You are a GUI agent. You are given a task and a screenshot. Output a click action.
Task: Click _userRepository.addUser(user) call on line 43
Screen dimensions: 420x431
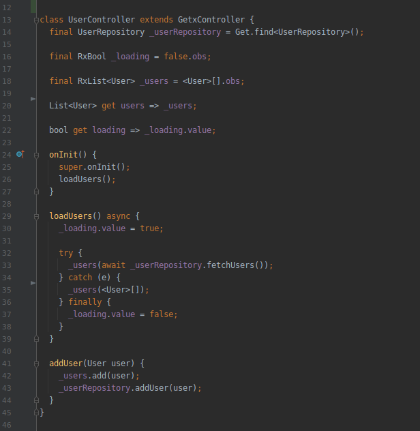(127, 388)
